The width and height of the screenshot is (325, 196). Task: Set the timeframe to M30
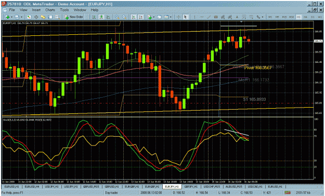[291, 17]
